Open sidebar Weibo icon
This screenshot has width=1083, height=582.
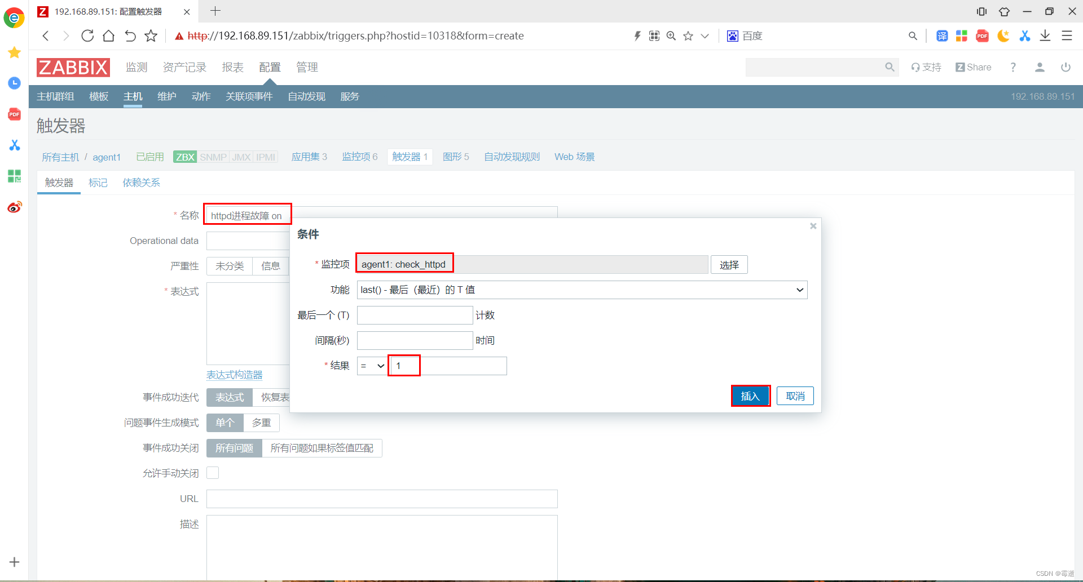(x=15, y=207)
